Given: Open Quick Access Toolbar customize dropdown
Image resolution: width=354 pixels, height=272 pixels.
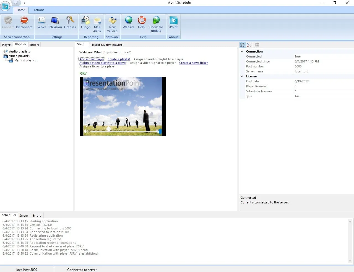Looking at the screenshot, I should tap(24, 3).
